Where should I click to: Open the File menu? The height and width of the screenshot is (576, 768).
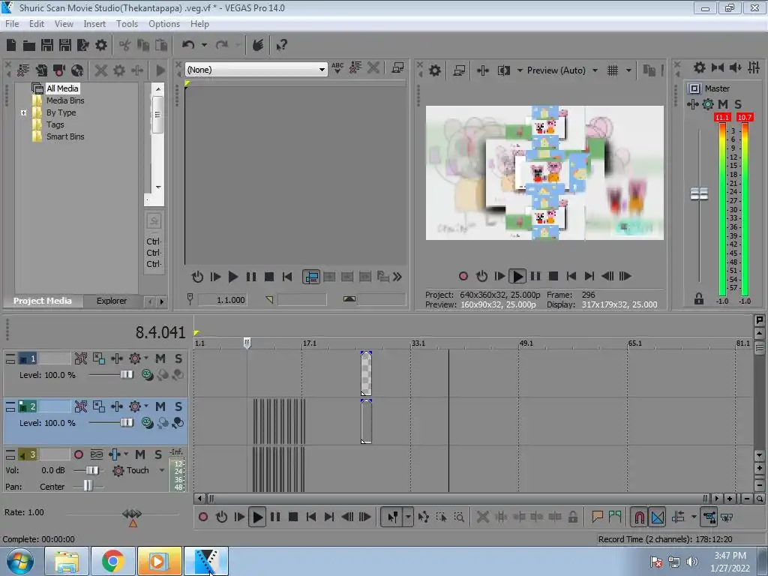pos(12,24)
